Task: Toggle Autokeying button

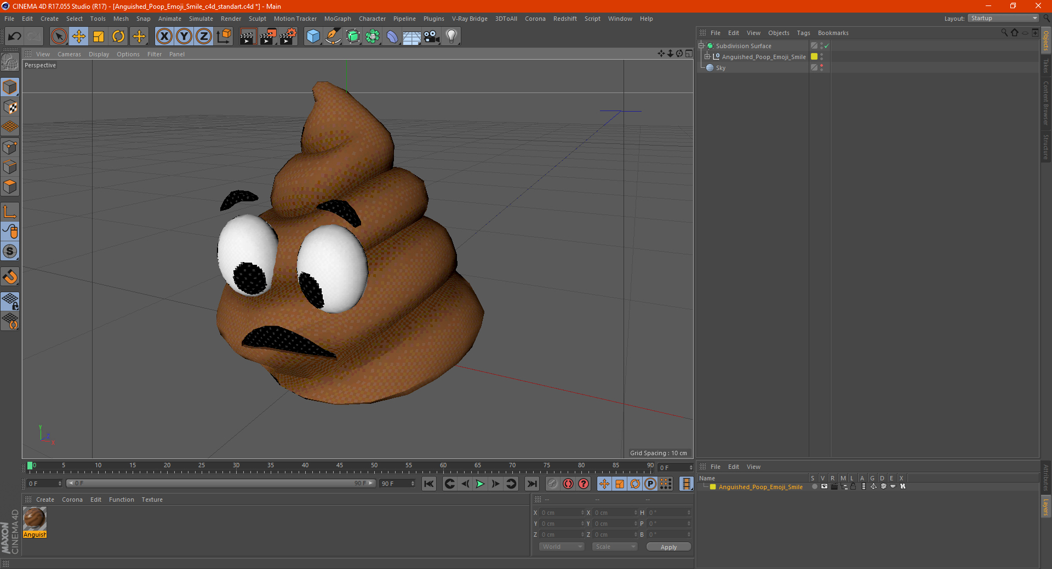Action: tap(568, 484)
